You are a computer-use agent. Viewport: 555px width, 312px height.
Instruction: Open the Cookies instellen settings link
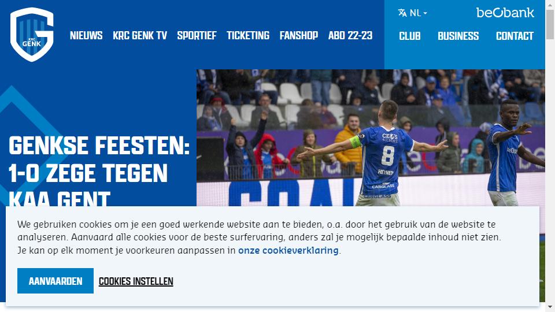pyautogui.click(x=136, y=281)
